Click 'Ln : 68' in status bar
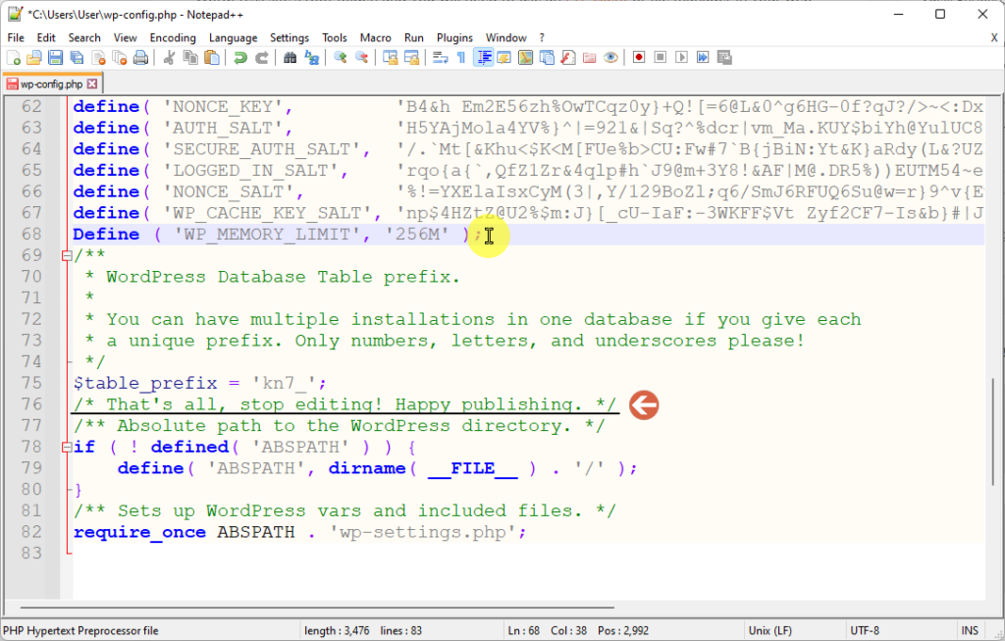 [x=524, y=631]
